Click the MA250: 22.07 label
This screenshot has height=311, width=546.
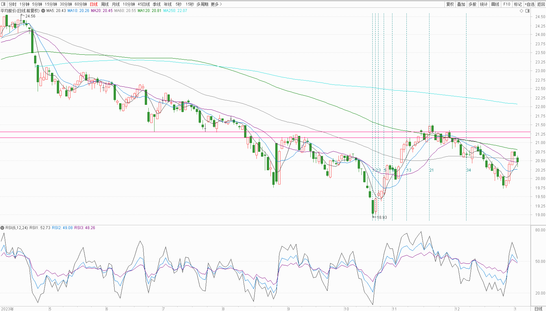pos(175,11)
